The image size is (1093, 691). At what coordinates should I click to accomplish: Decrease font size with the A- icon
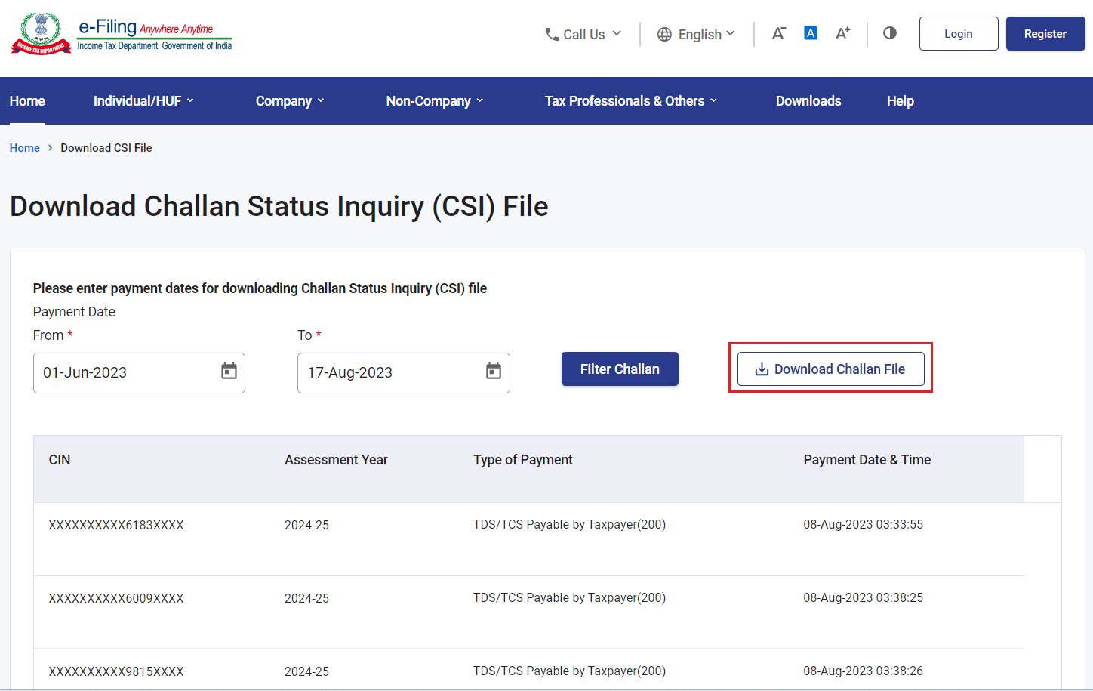pos(779,33)
